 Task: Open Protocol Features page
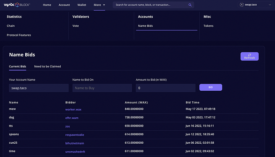click(x=19, y=35)
